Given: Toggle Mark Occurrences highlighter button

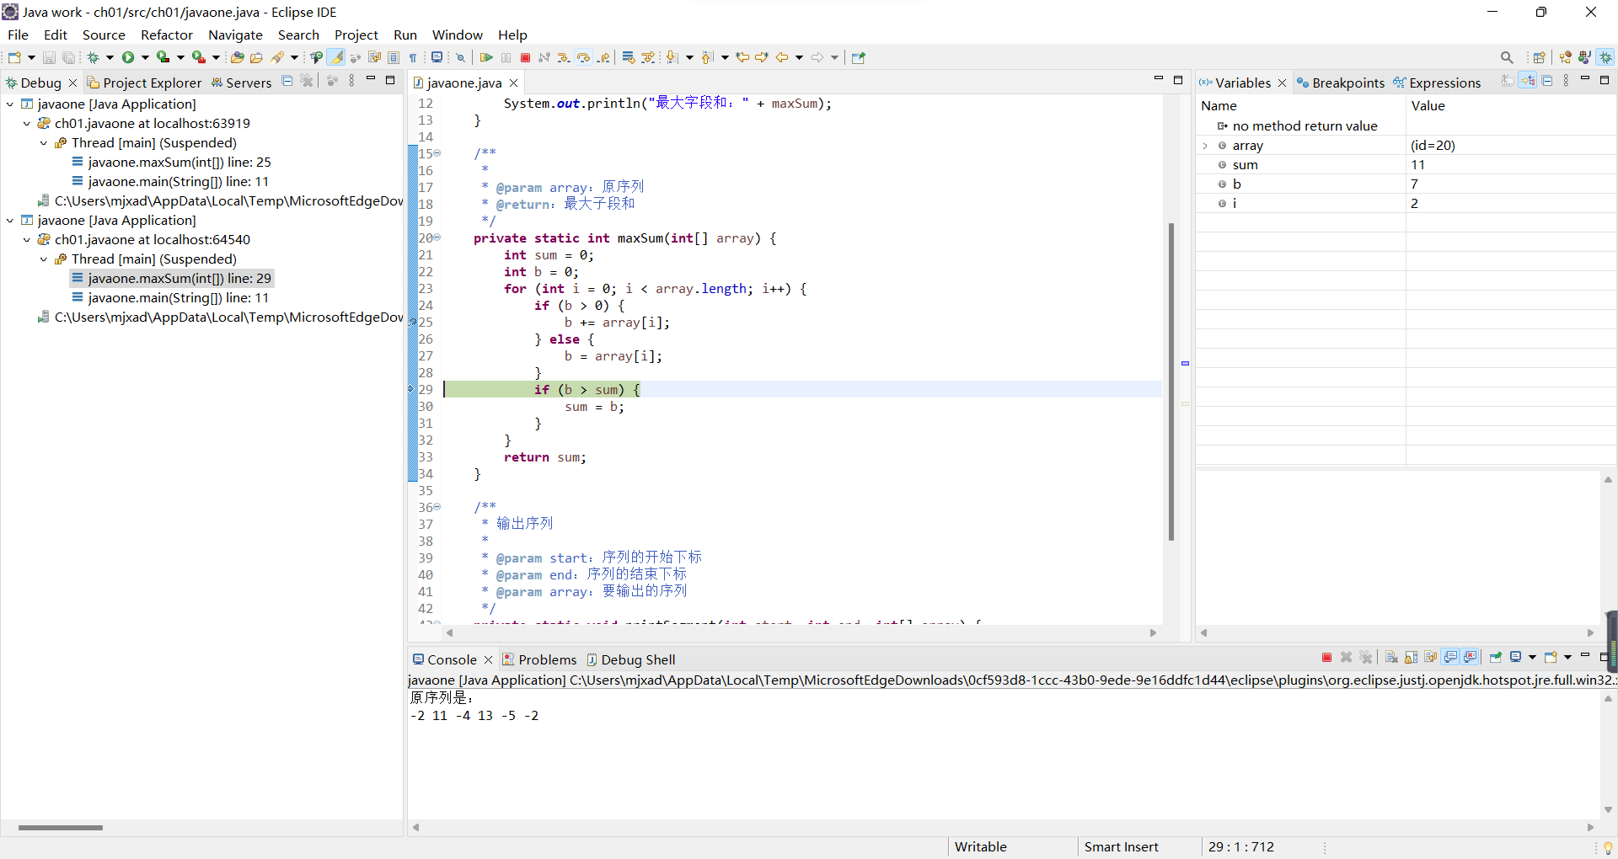Looking at the screenshot, I should (x=336, y=57).
